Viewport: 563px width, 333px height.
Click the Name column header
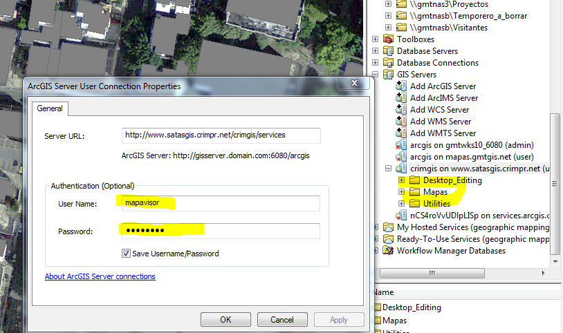click(x=384, y=292)
